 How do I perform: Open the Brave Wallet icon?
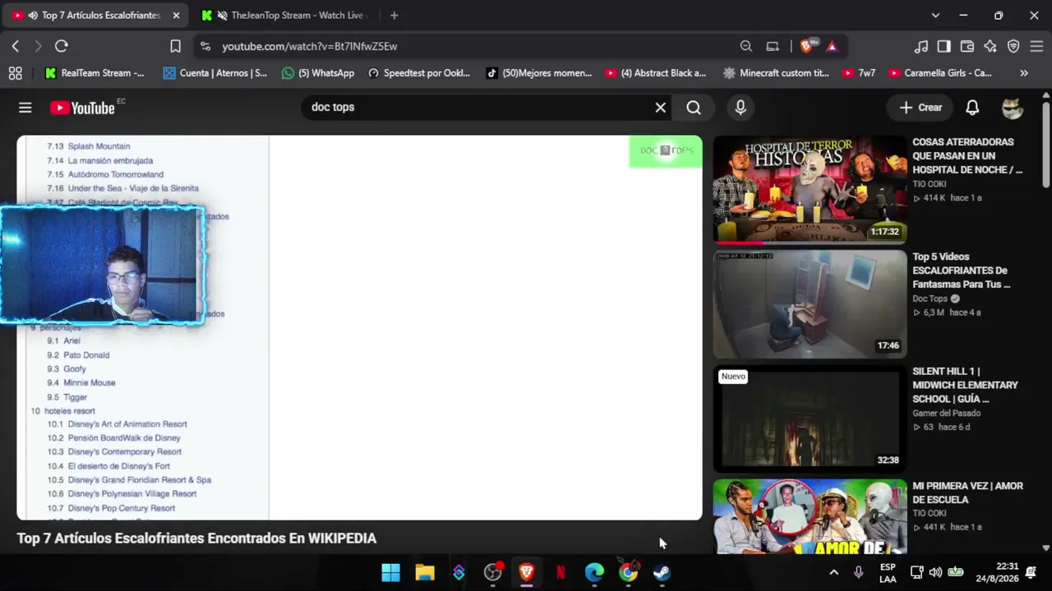click(967, 46)
